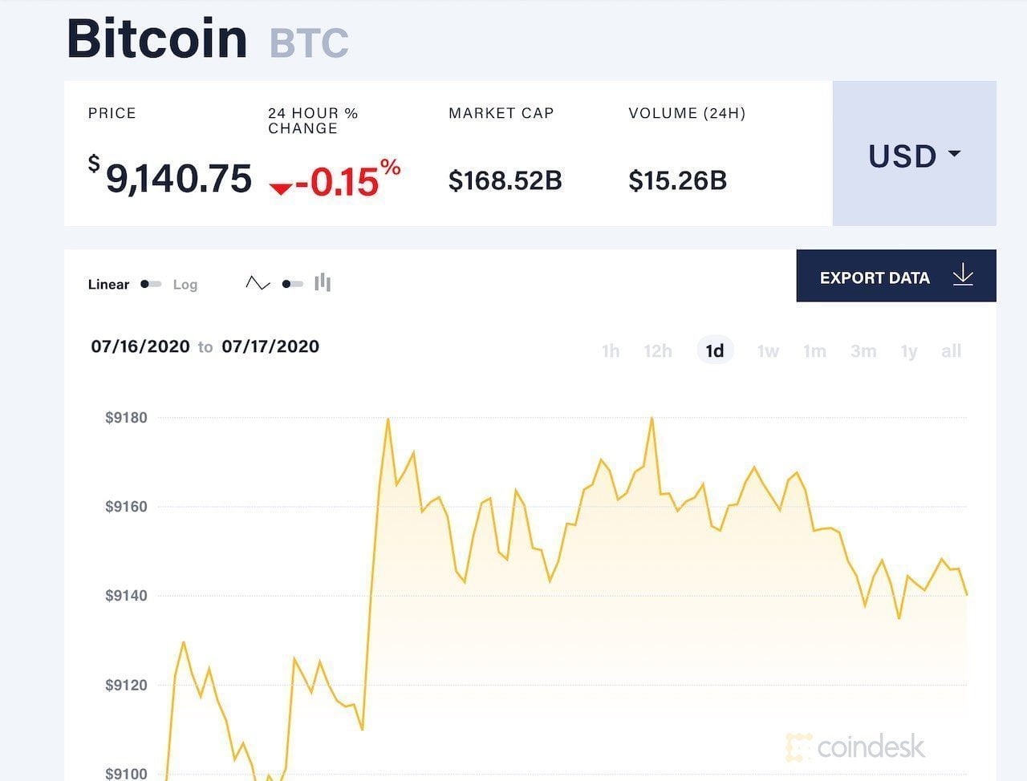The width and height of the screenshot is (1027, 781).
Task: Click the line chart icon
Action: [258, 283]
